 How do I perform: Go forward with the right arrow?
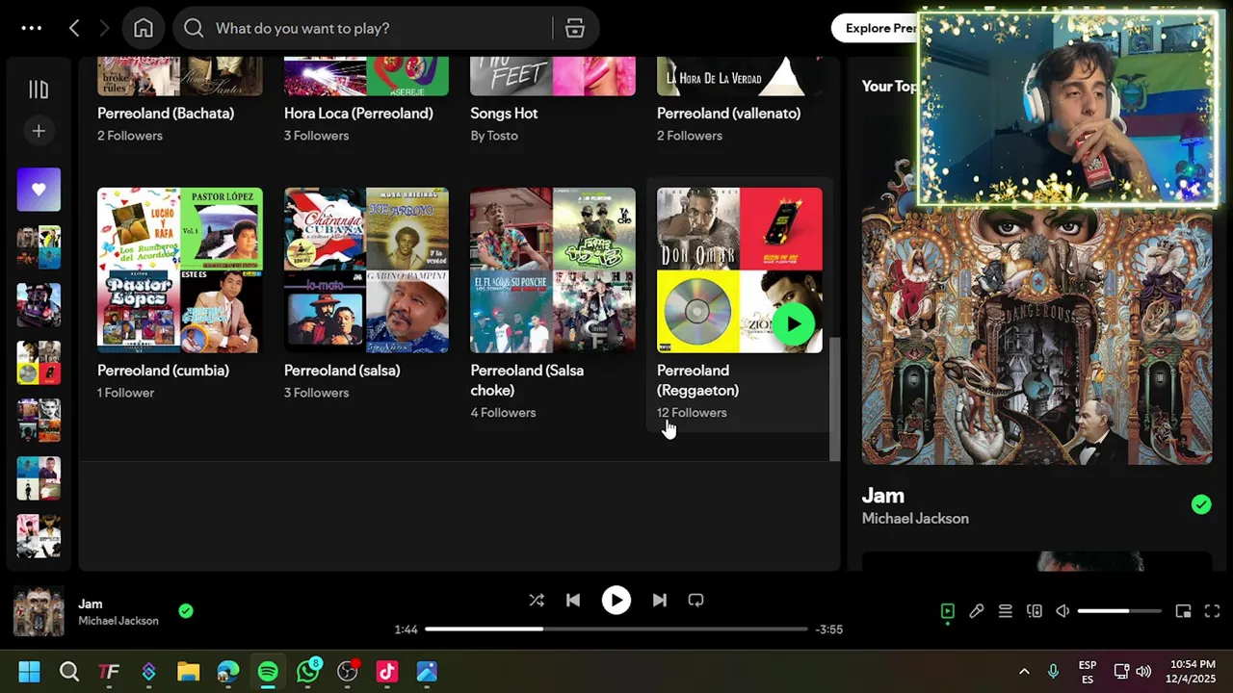(x=104, y=28)
